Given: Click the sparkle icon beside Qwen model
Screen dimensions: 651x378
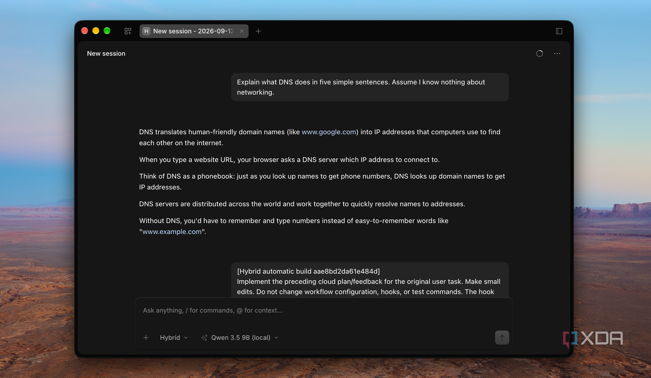Looking at the screenshot, I should click(x=204, y=338).
